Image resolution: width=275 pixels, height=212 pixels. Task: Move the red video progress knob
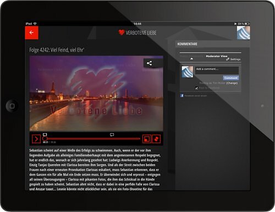[45, 139]
